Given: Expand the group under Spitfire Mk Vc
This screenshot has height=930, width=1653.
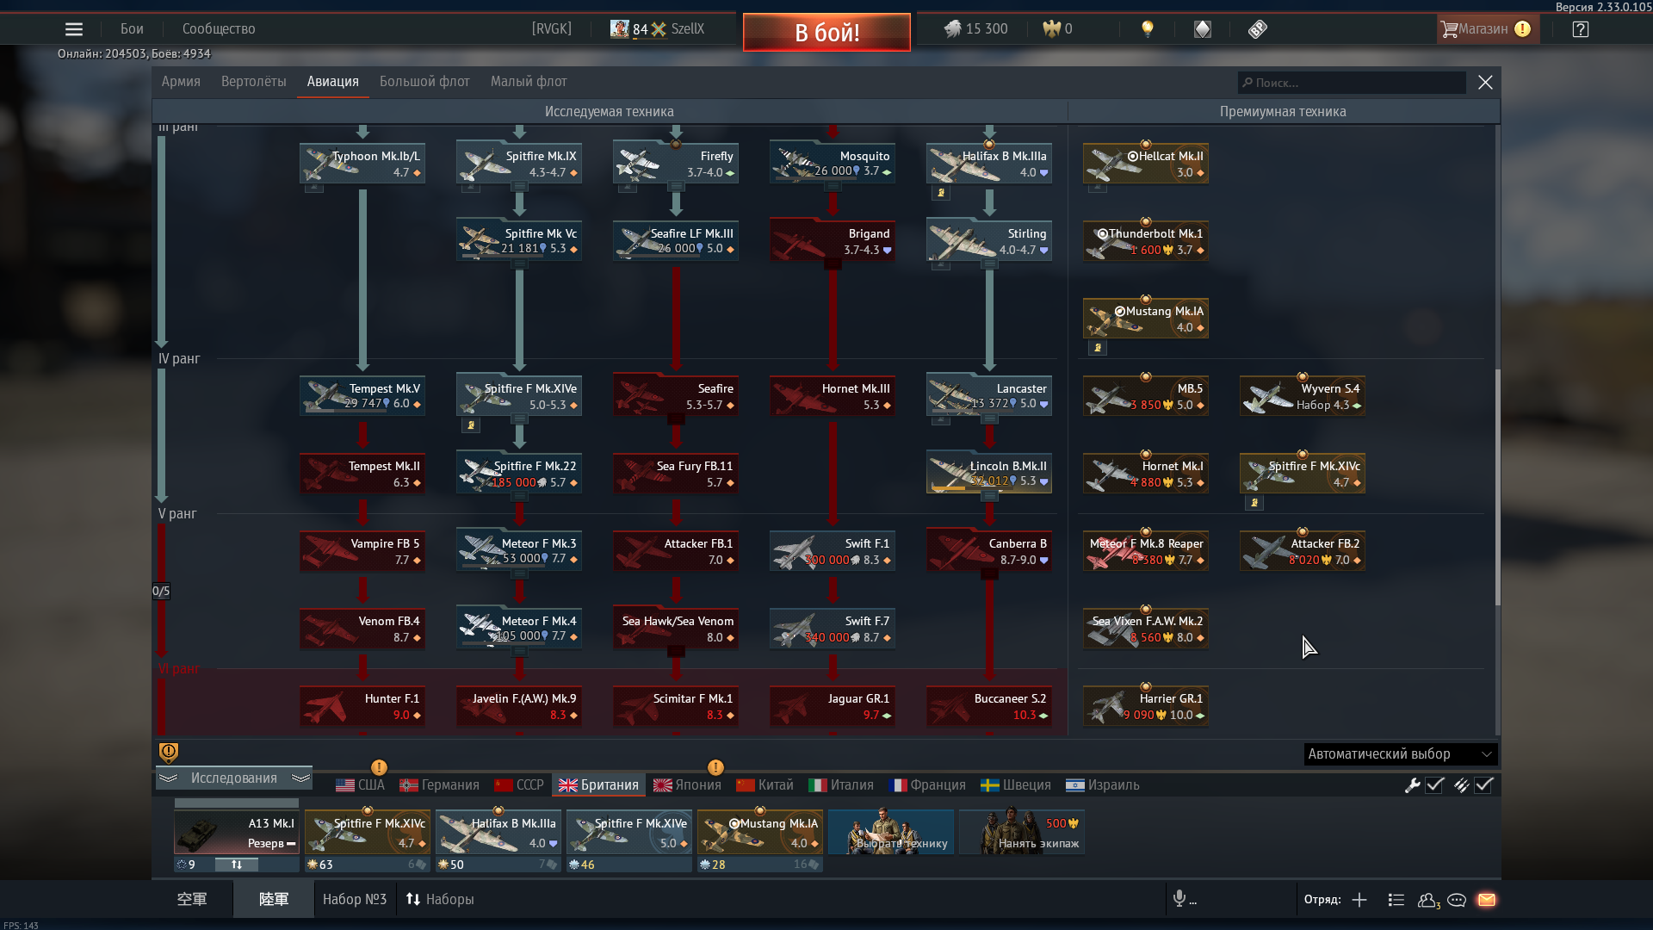Looking at the screenshot, I should point(519,264).
